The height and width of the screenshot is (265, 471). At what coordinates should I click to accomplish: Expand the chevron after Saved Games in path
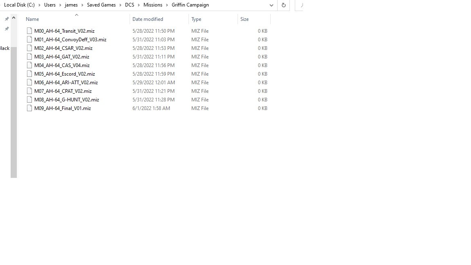pyautogui.click(x=120, y=5)
